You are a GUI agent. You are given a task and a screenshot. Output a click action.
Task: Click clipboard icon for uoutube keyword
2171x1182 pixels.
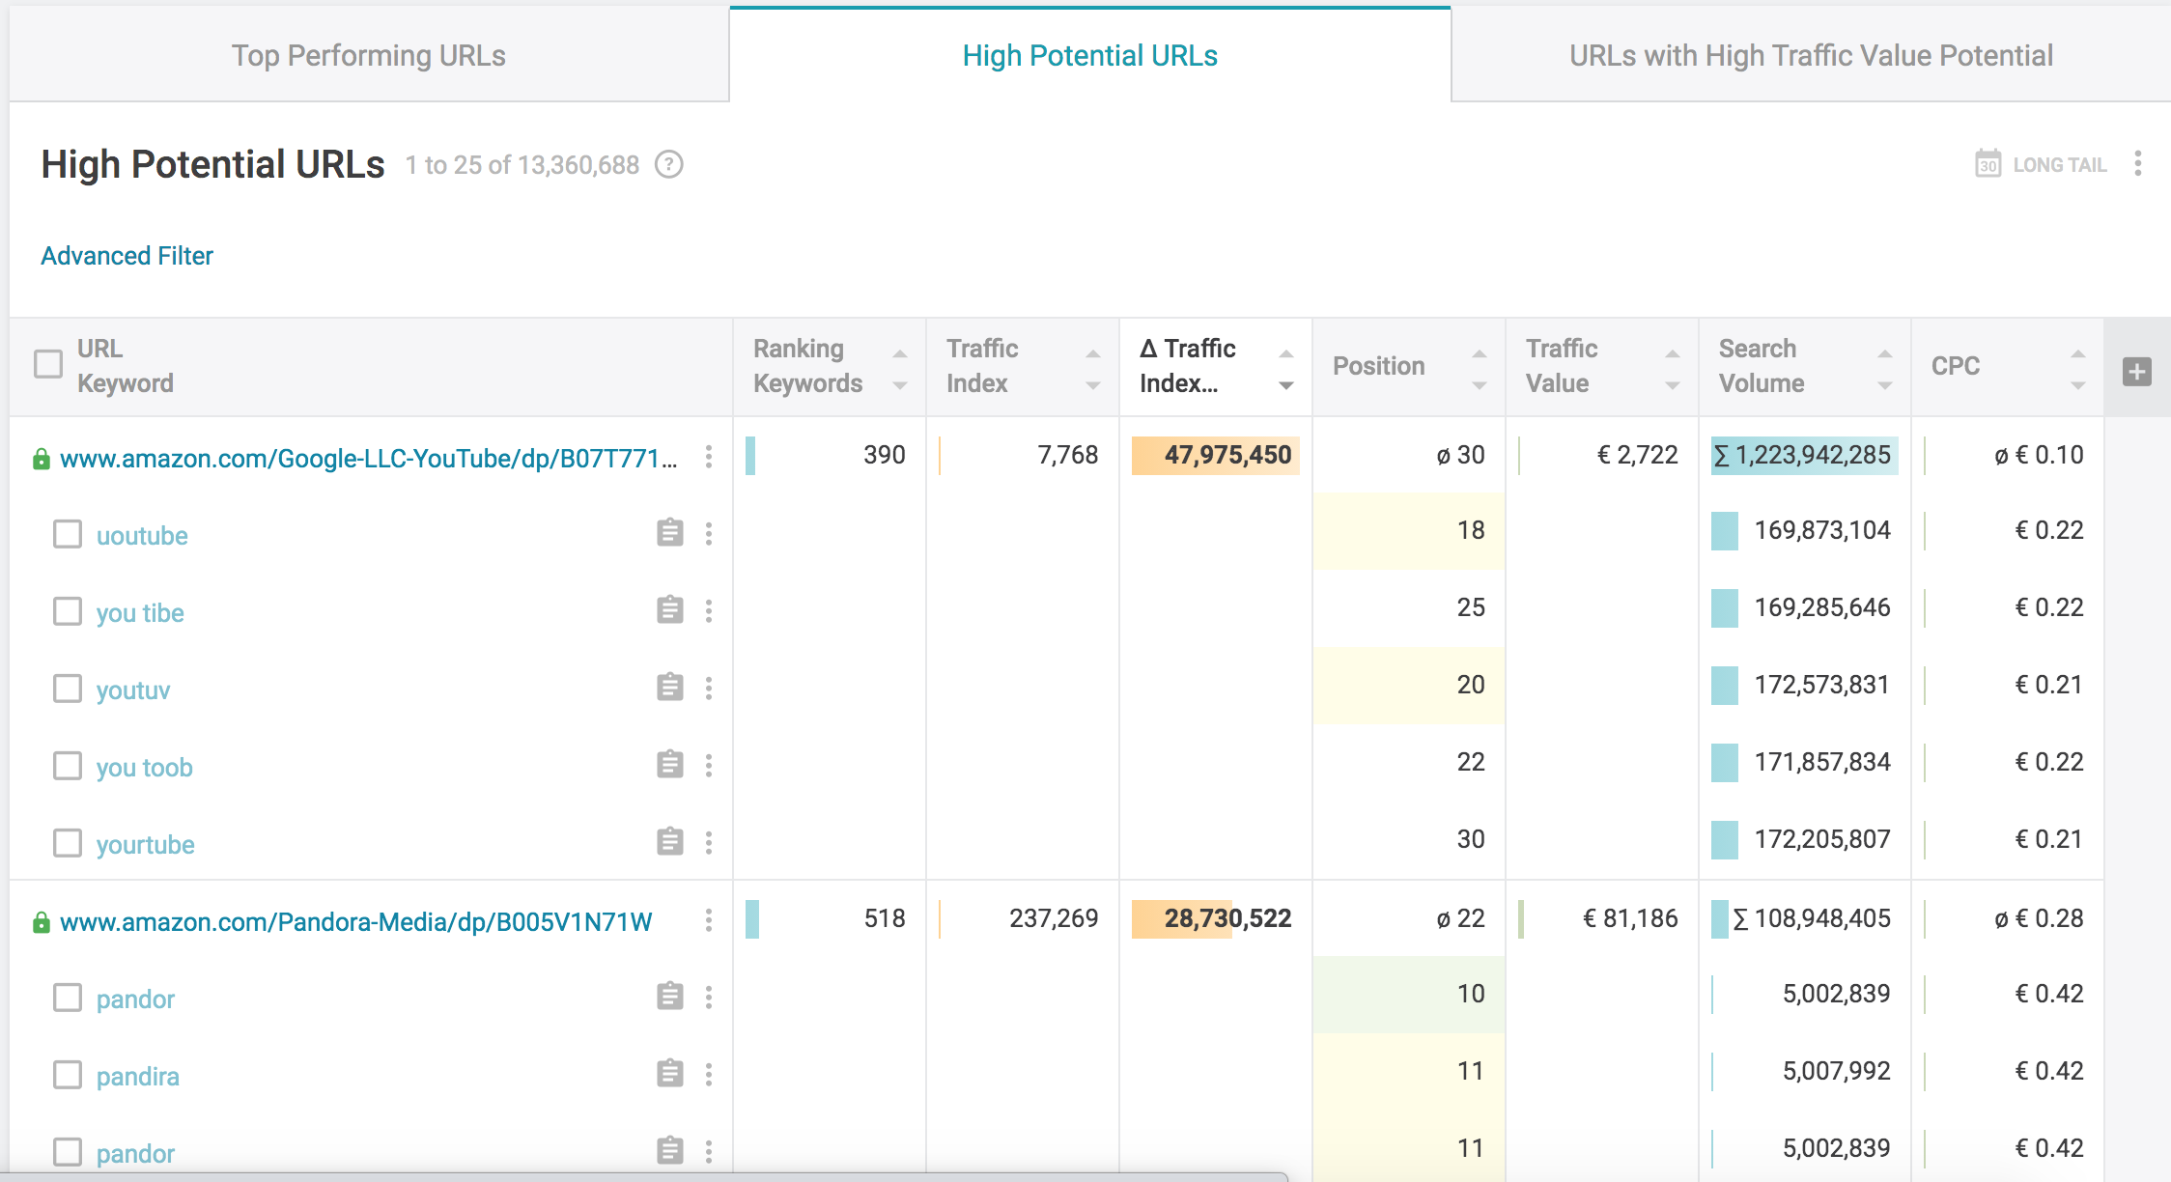point(670,532)
